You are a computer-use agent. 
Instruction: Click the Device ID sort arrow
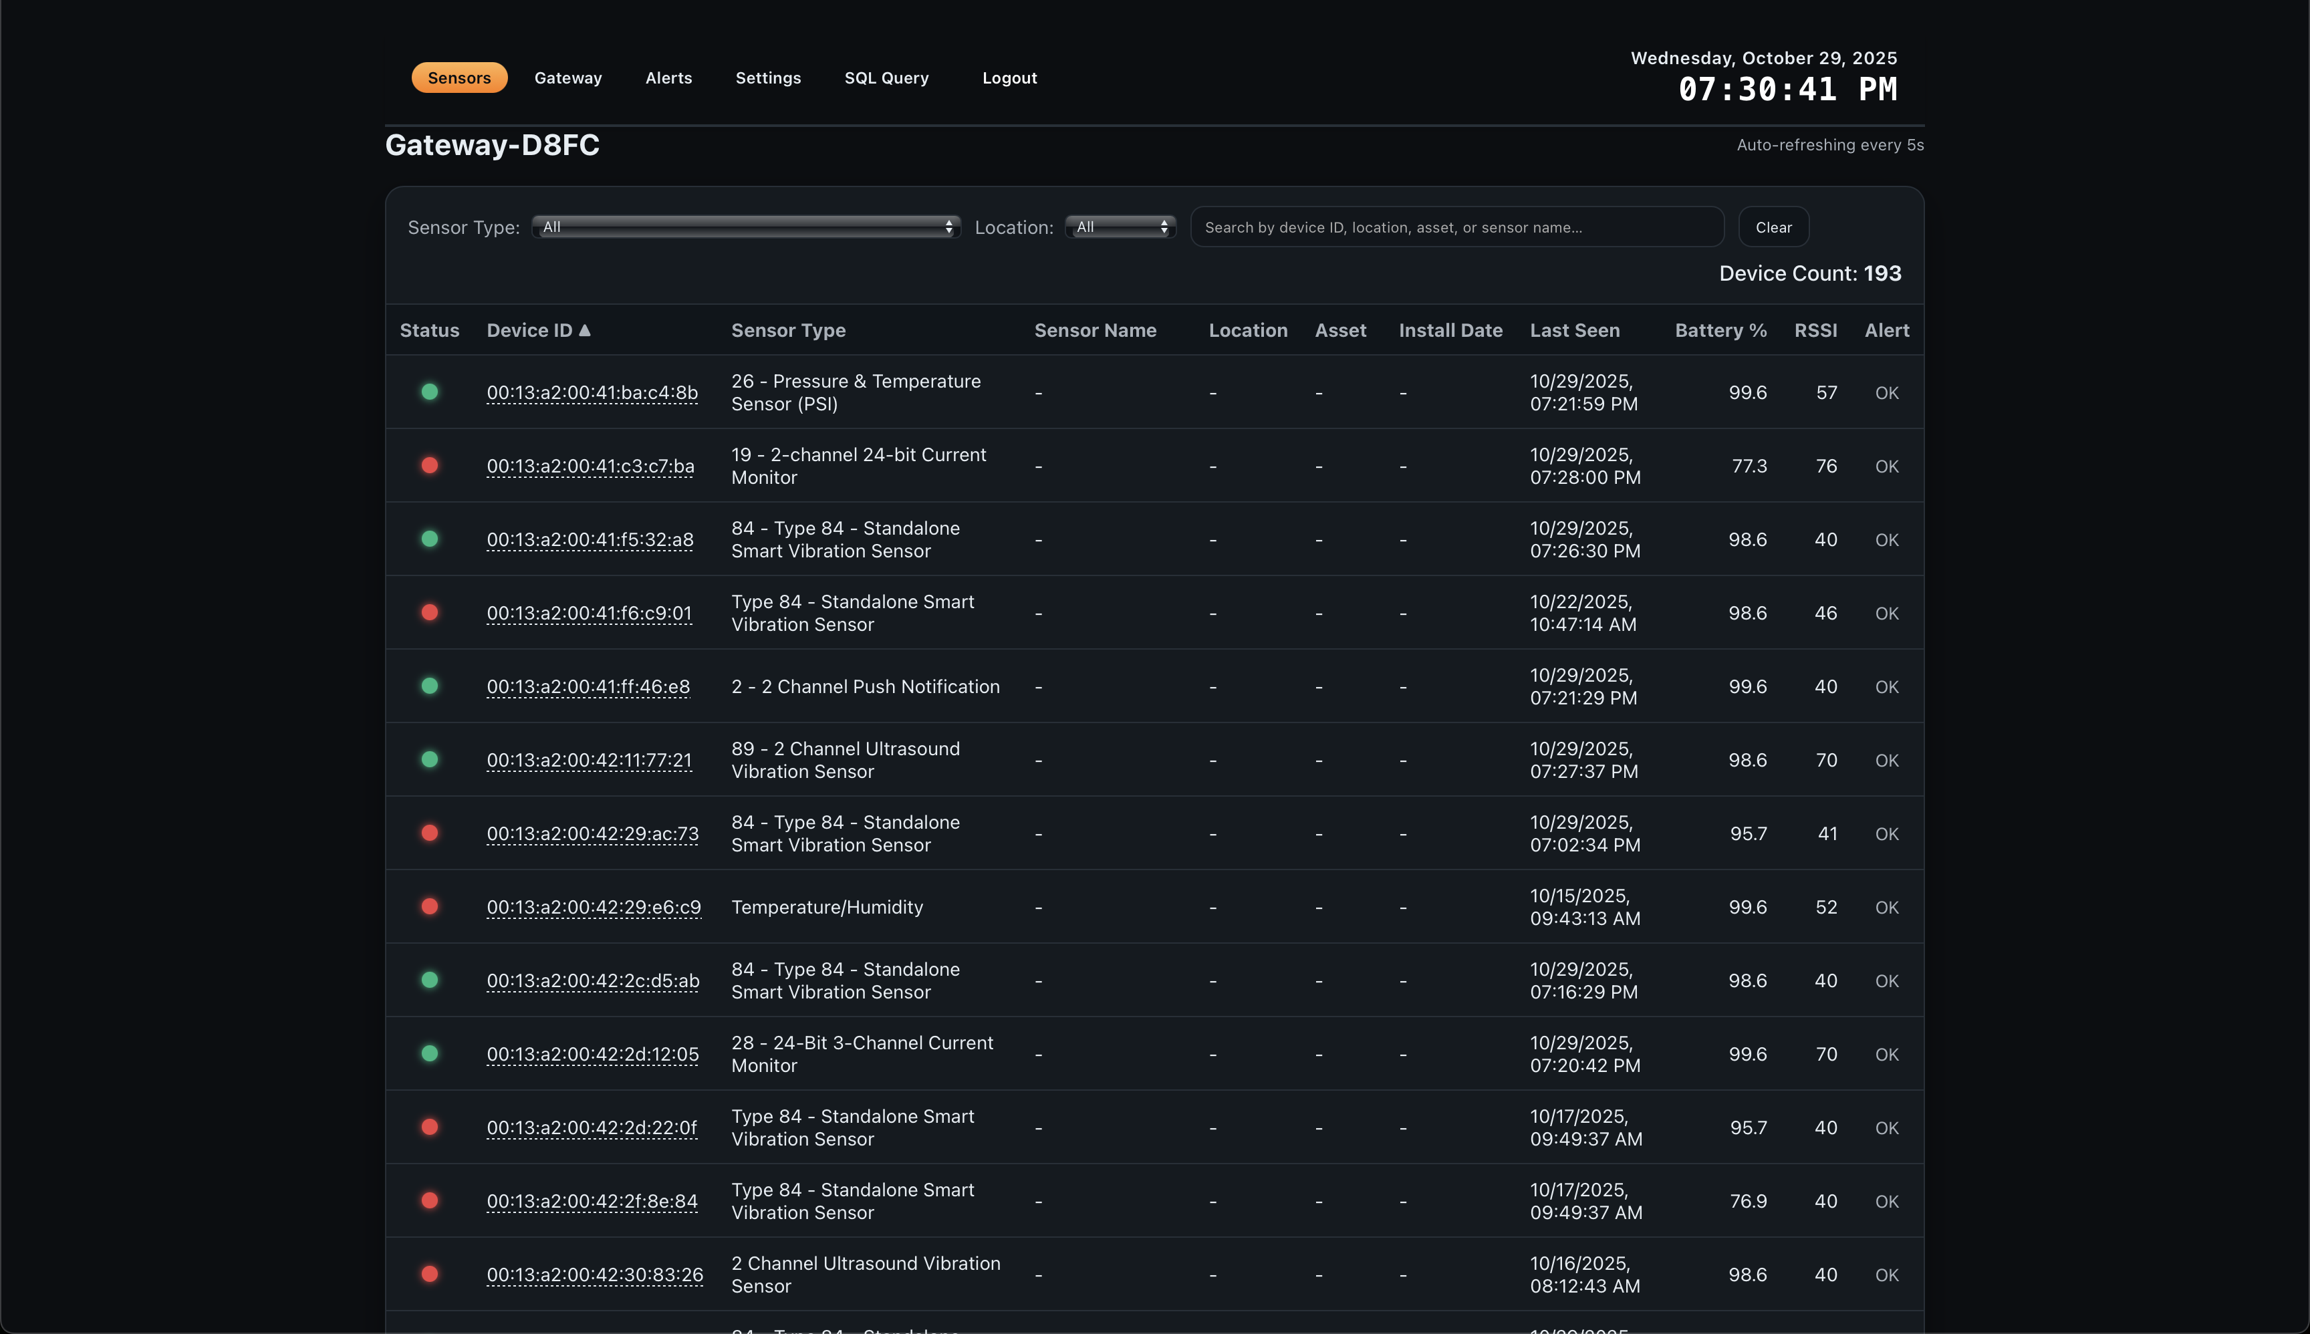click(585, 330)
